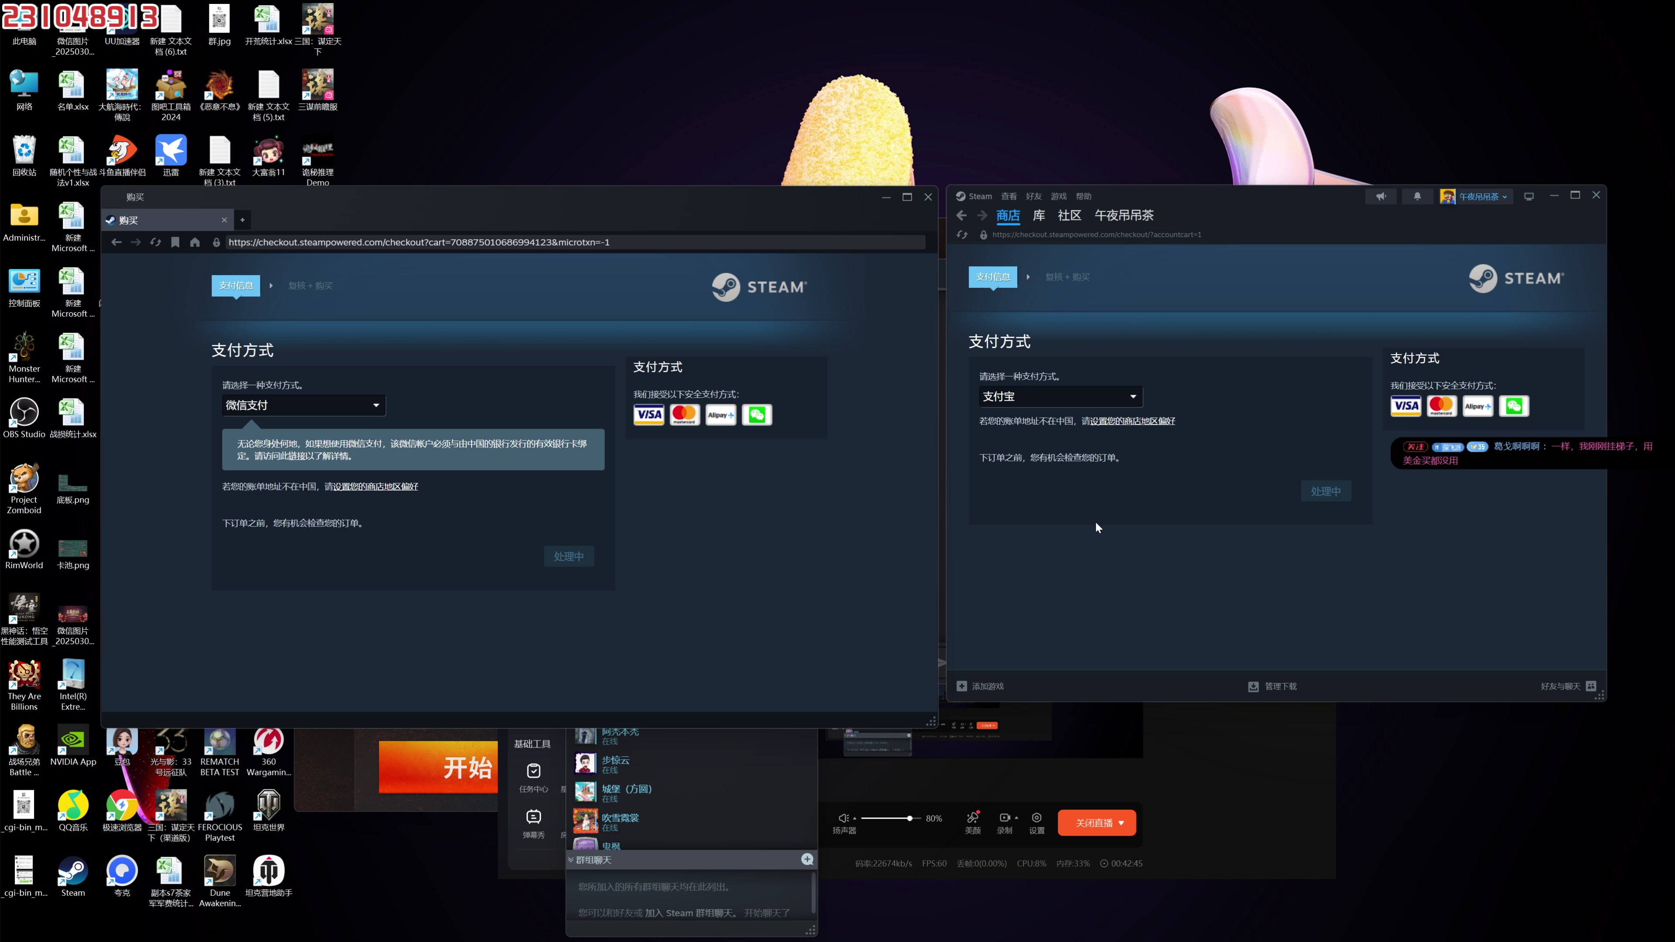Screen dimensions: 1675x942
Task: Mute the 扬声器 speaker icon
Action: [843, 819]
